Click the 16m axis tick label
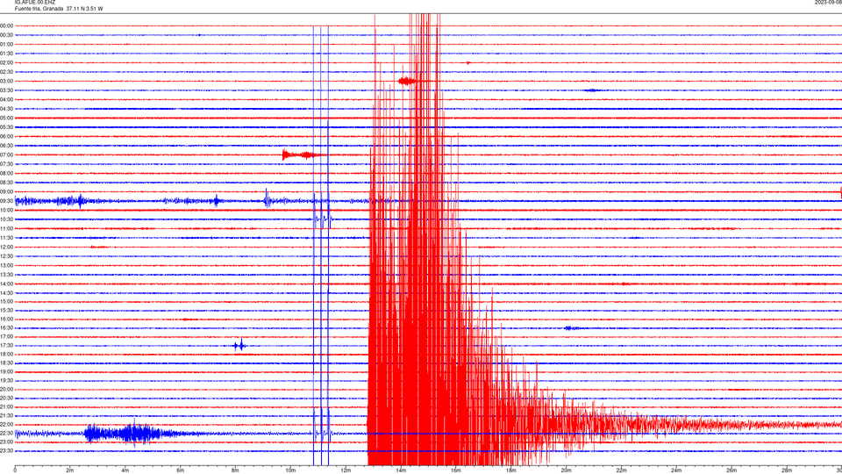 click(x=456, y=470)
